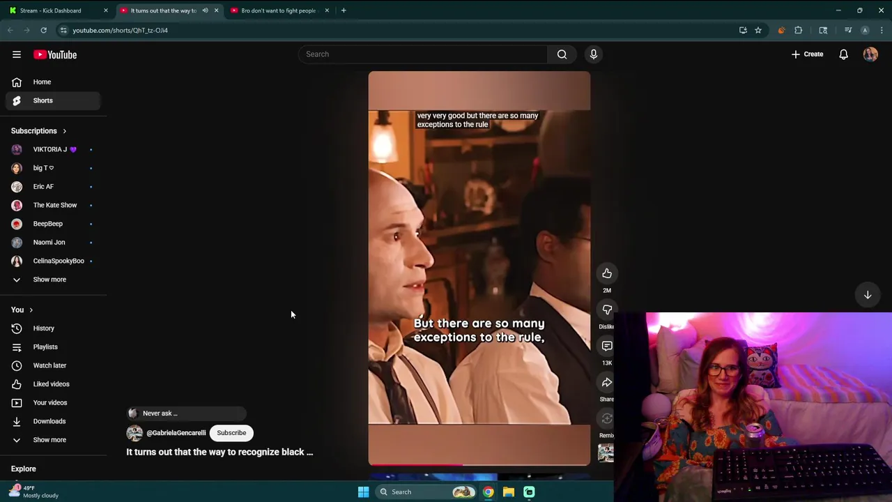Start voice search with the microphone
892x502 pixels.
point(594,54)
